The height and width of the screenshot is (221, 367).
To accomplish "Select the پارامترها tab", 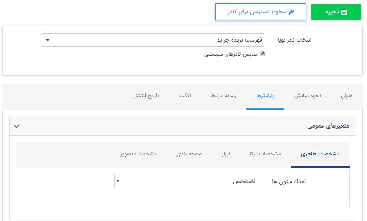I will click(265, 96).
